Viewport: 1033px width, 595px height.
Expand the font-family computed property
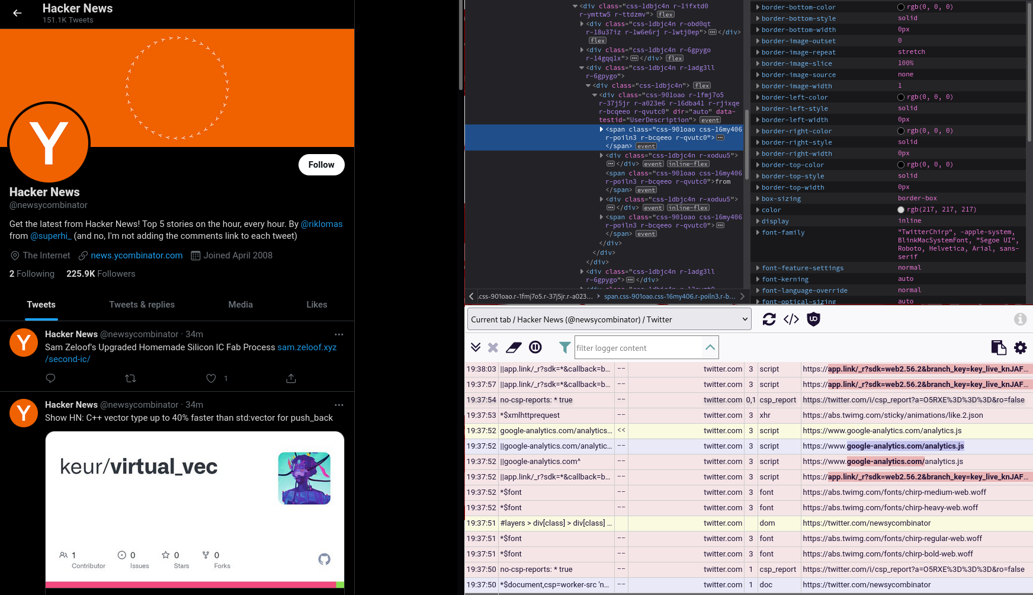click(x=758, y=232)
